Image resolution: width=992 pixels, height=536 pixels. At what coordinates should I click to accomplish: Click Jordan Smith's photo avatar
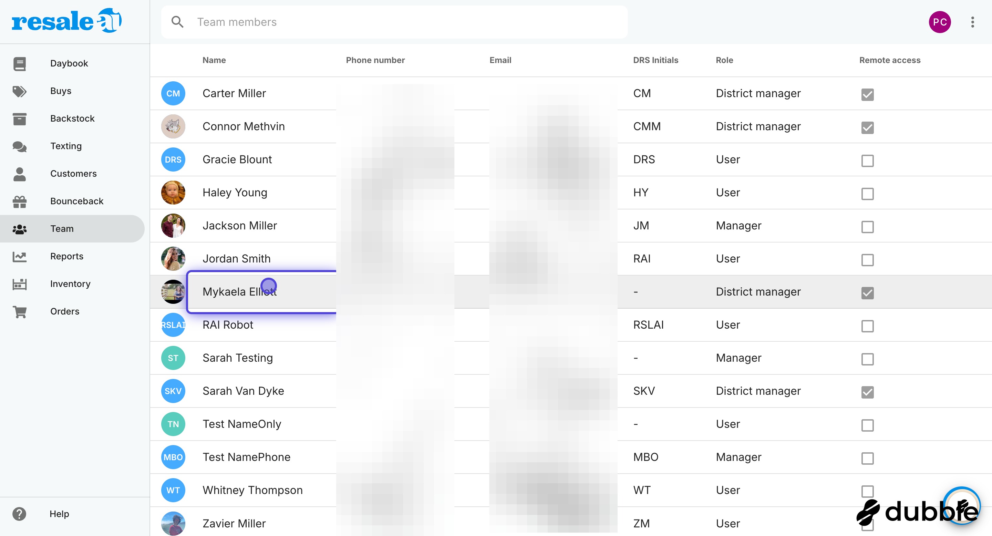click(173, 259)
